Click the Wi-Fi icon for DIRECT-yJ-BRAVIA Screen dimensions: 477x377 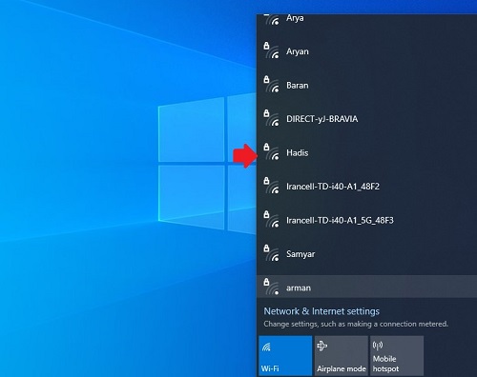[271, 118]
